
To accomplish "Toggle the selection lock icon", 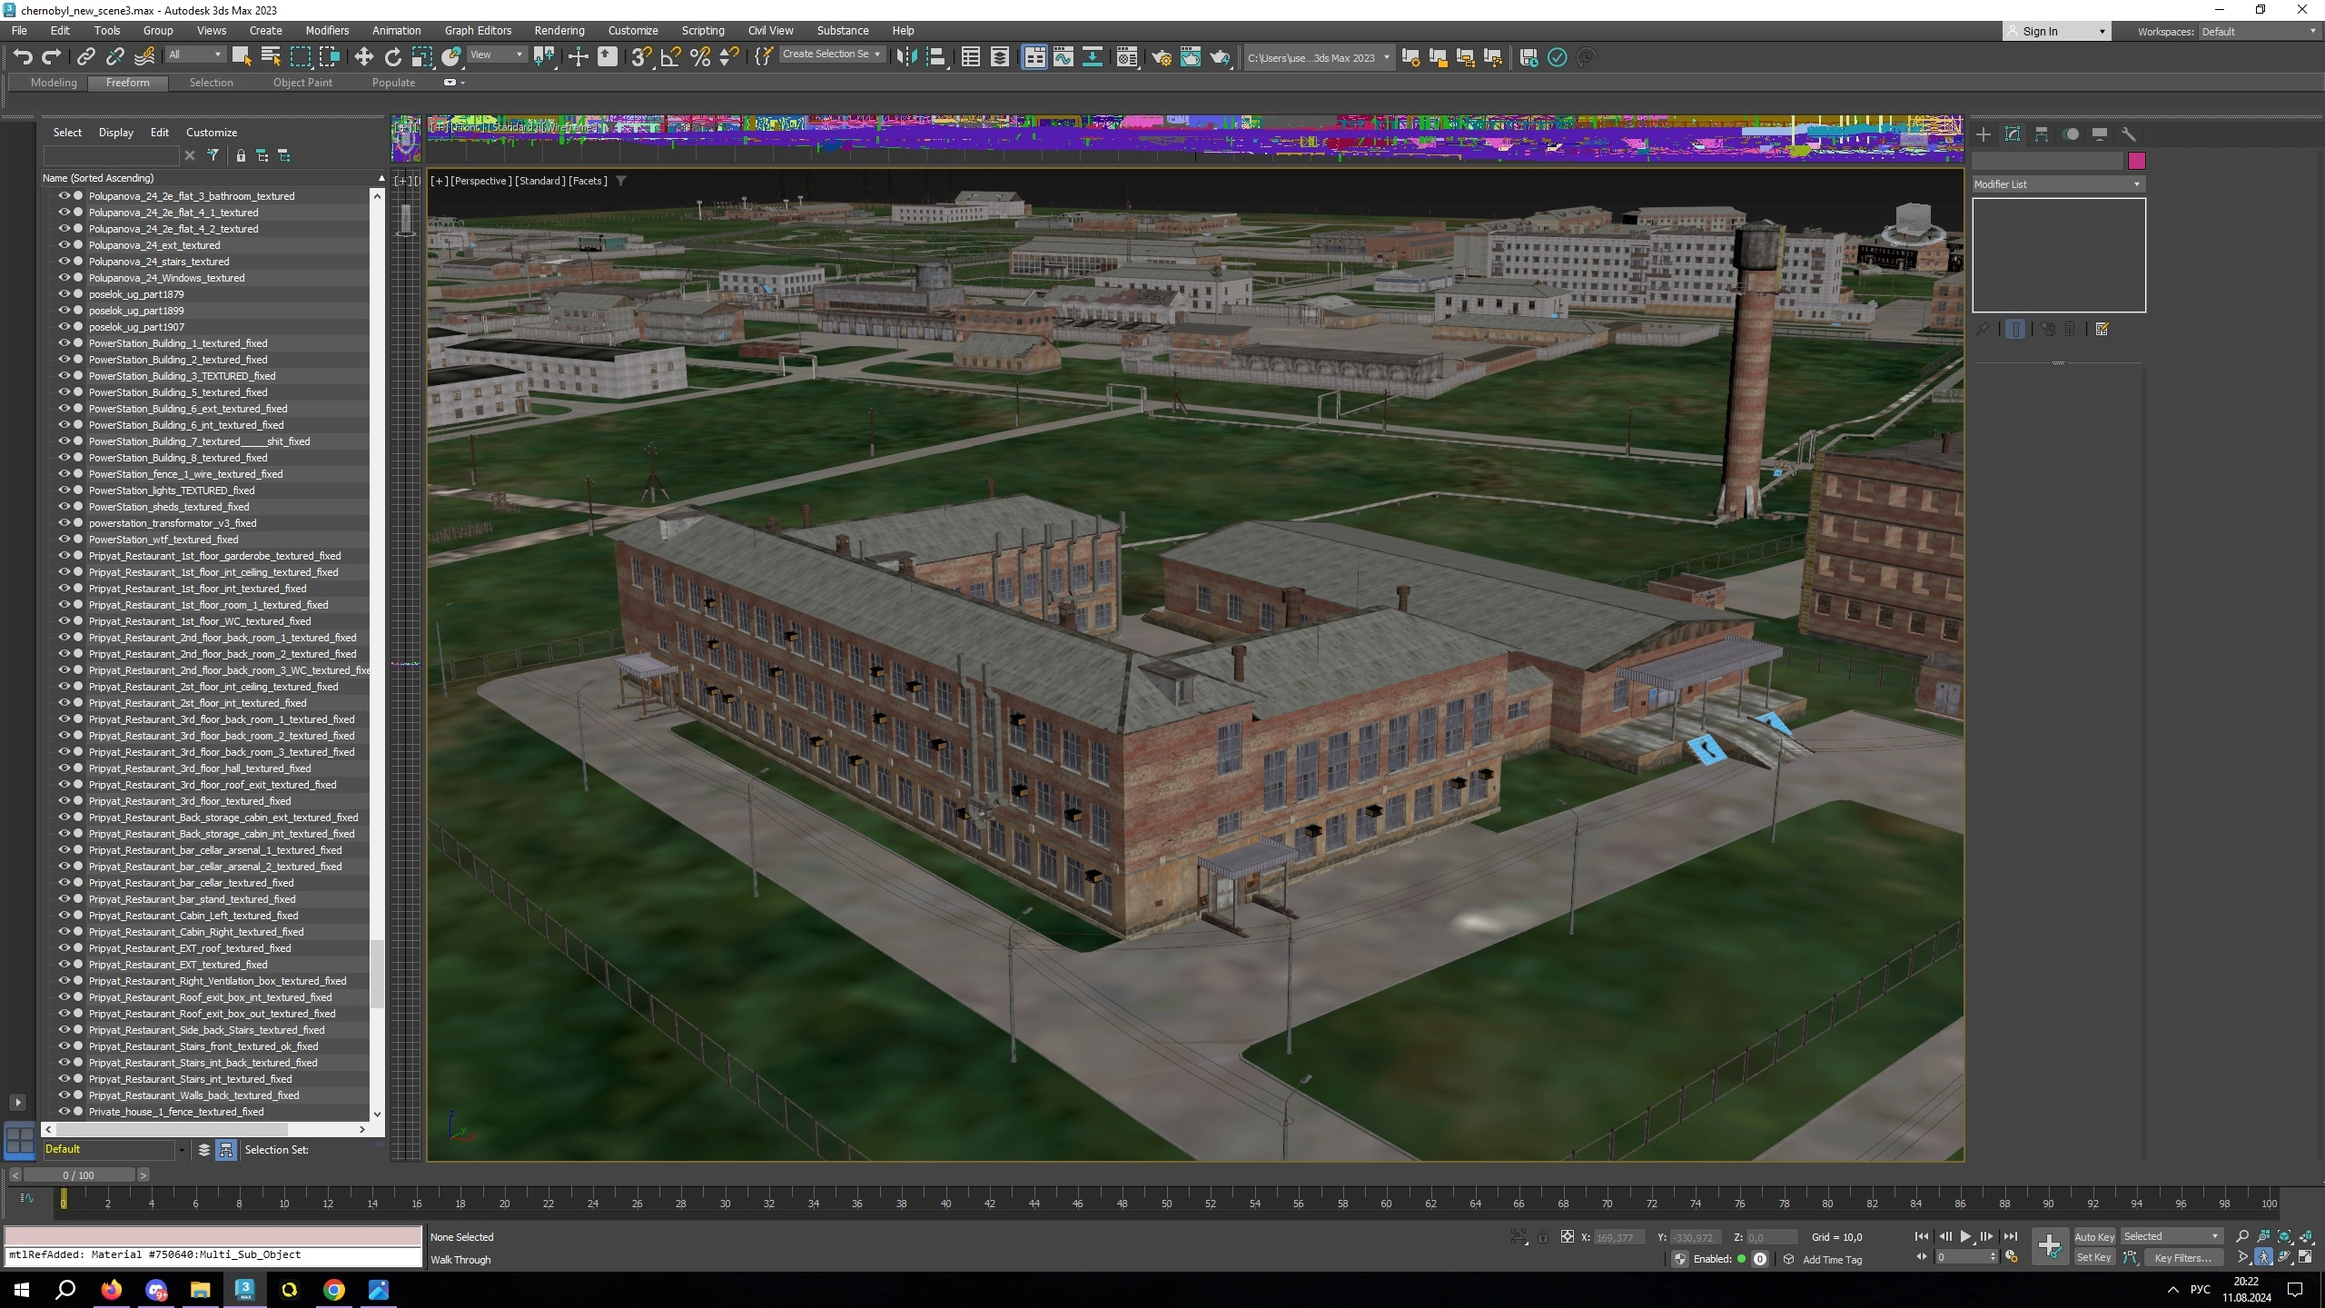I will coord(1542,1237).
